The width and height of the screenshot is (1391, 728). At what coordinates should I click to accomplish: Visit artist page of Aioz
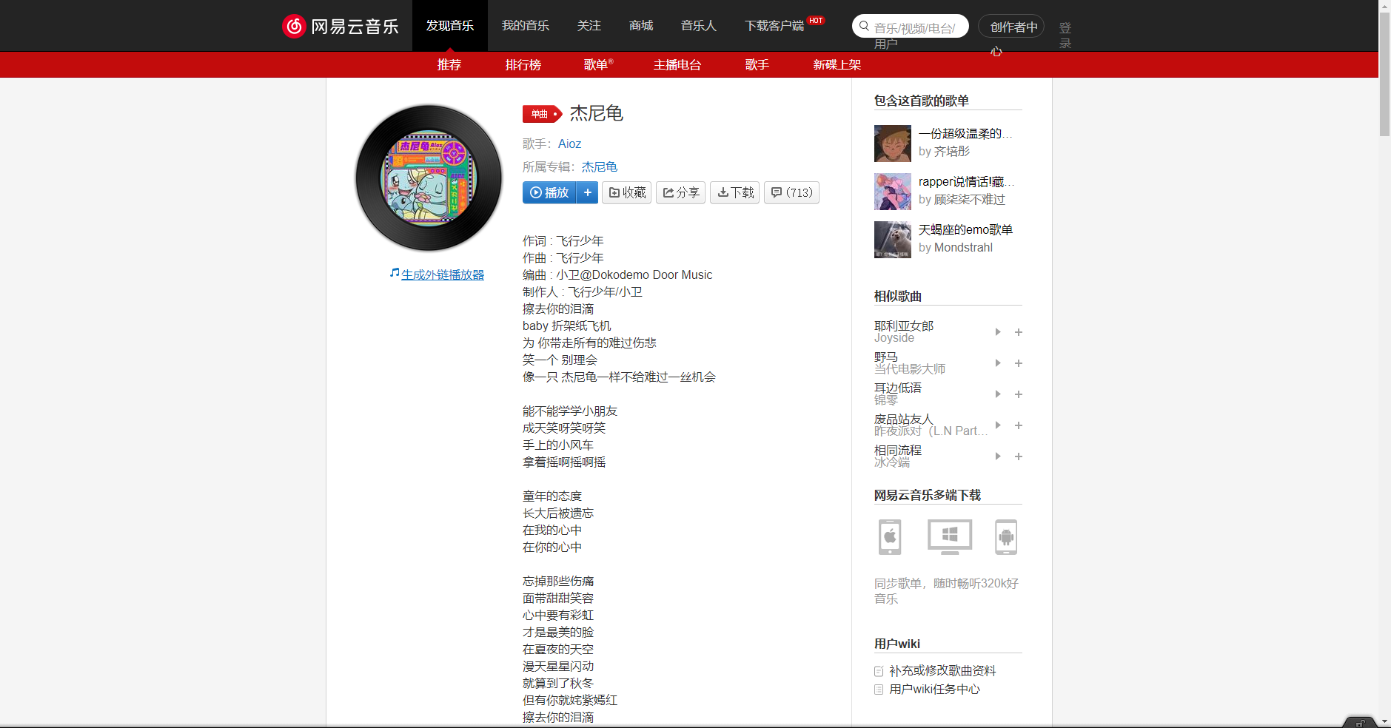pos(569,144)
